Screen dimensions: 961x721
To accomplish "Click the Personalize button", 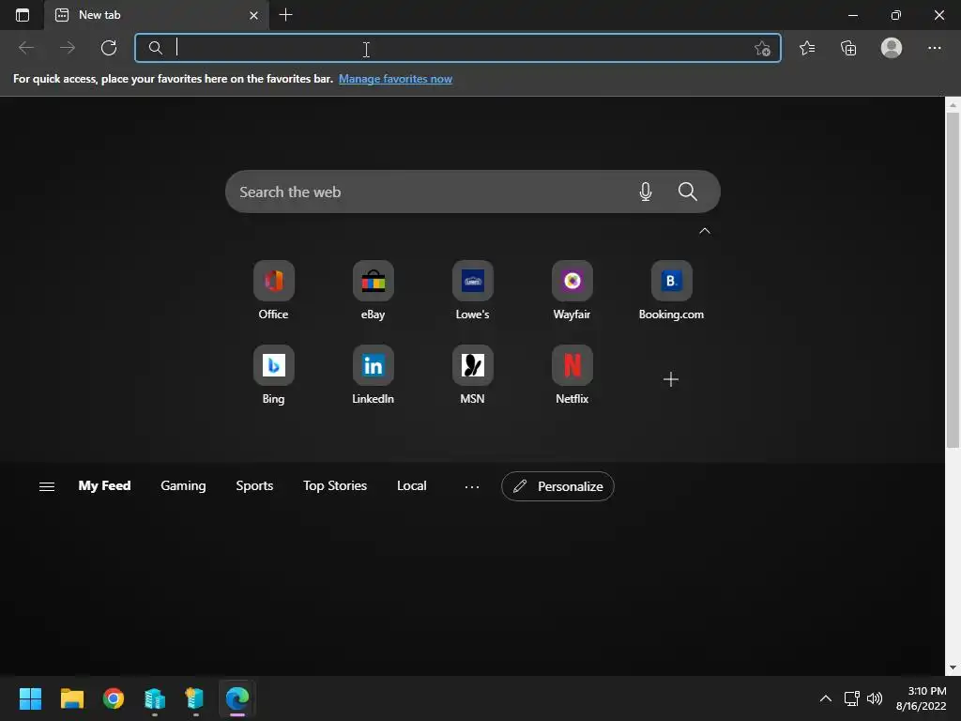I will [x=557, y=486].
